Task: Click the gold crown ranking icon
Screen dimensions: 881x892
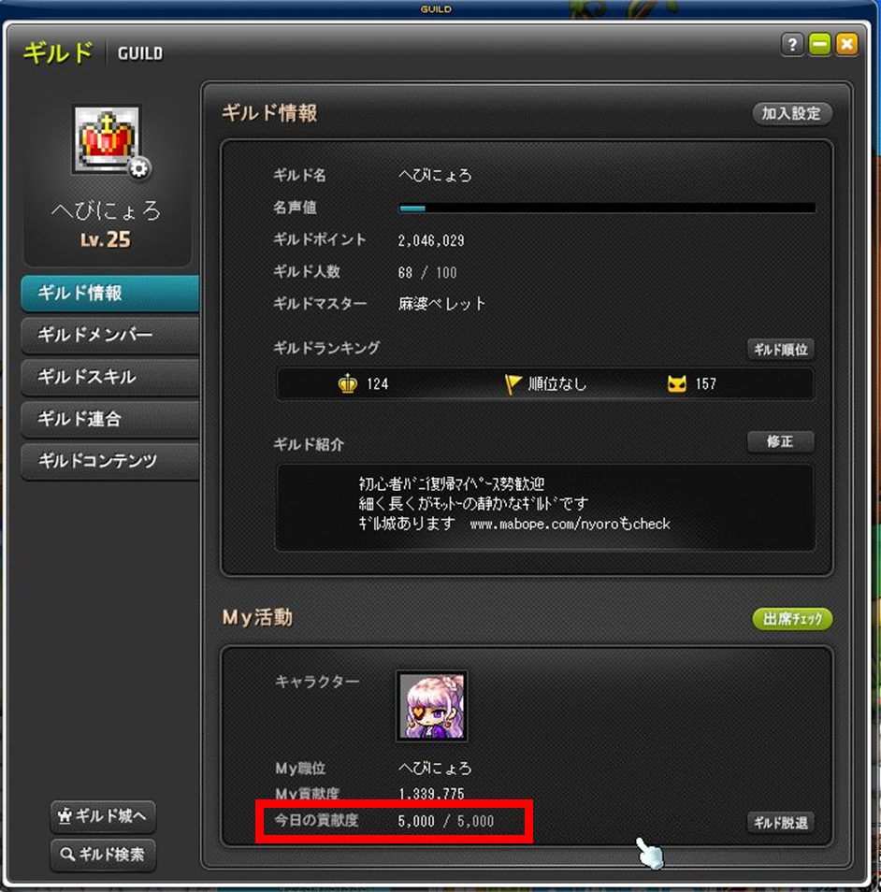Action: pos(347,384)
